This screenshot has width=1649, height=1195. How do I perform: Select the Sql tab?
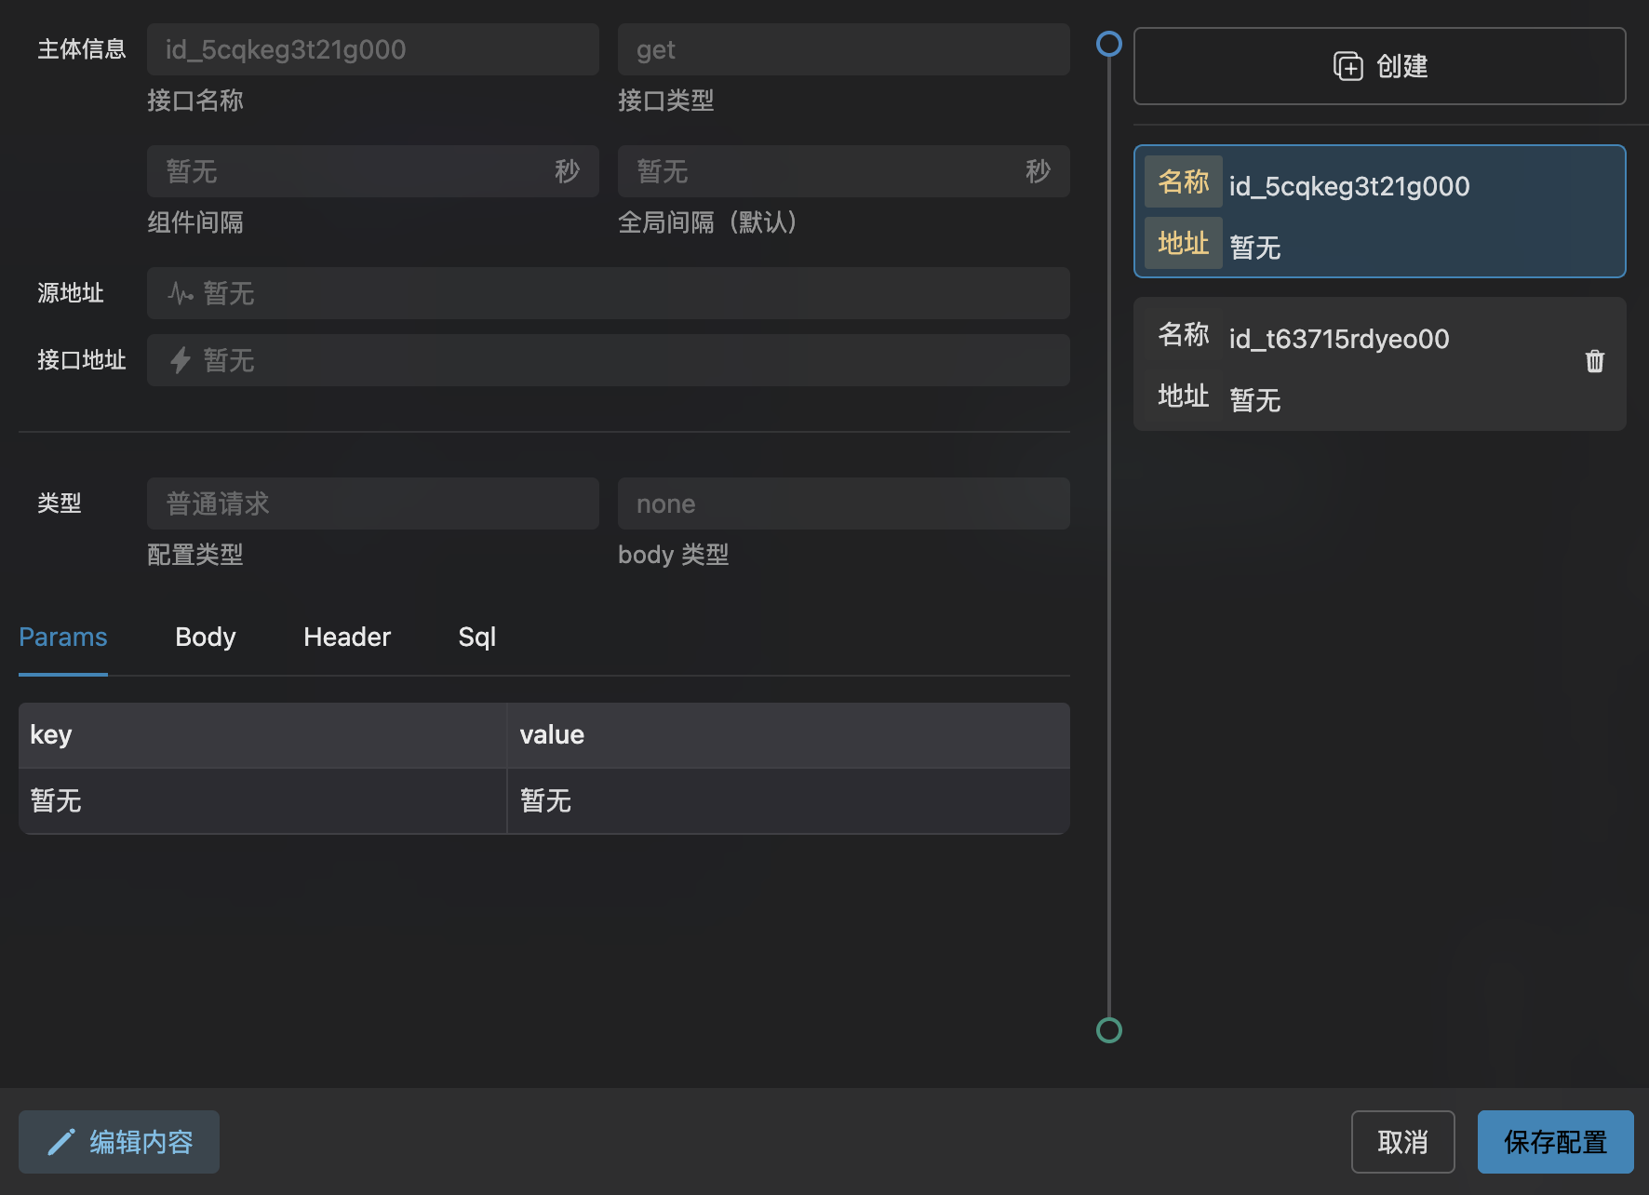click(476, 638)
